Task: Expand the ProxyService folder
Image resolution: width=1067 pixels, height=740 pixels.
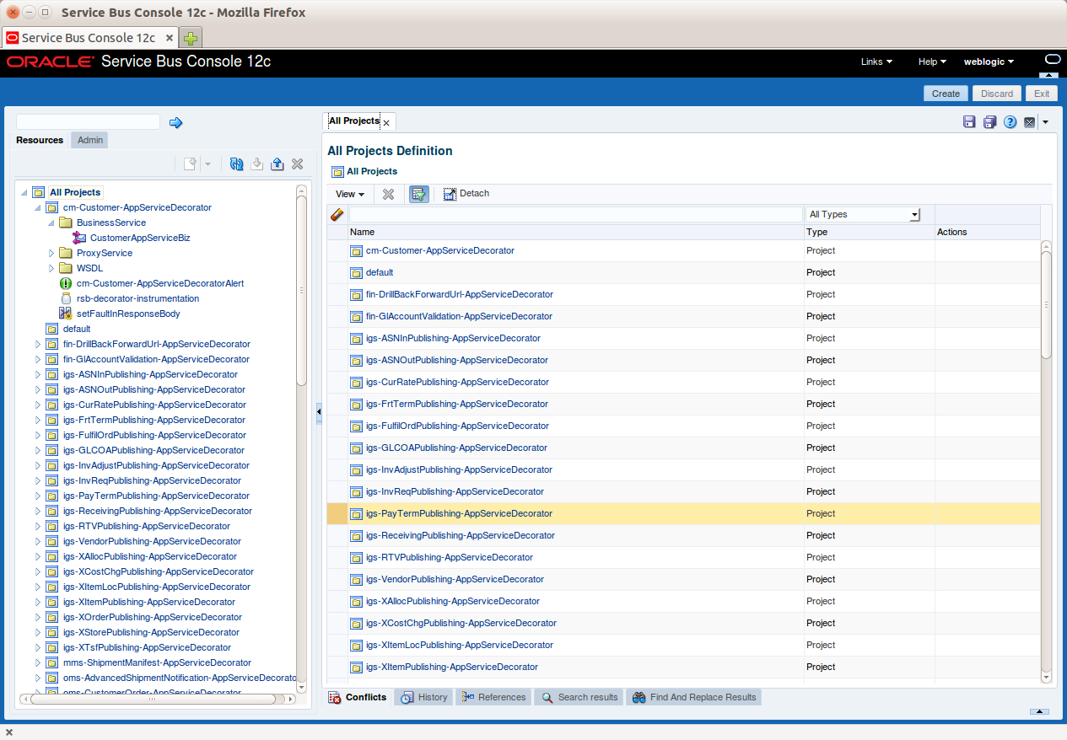Action: point(51,253)
